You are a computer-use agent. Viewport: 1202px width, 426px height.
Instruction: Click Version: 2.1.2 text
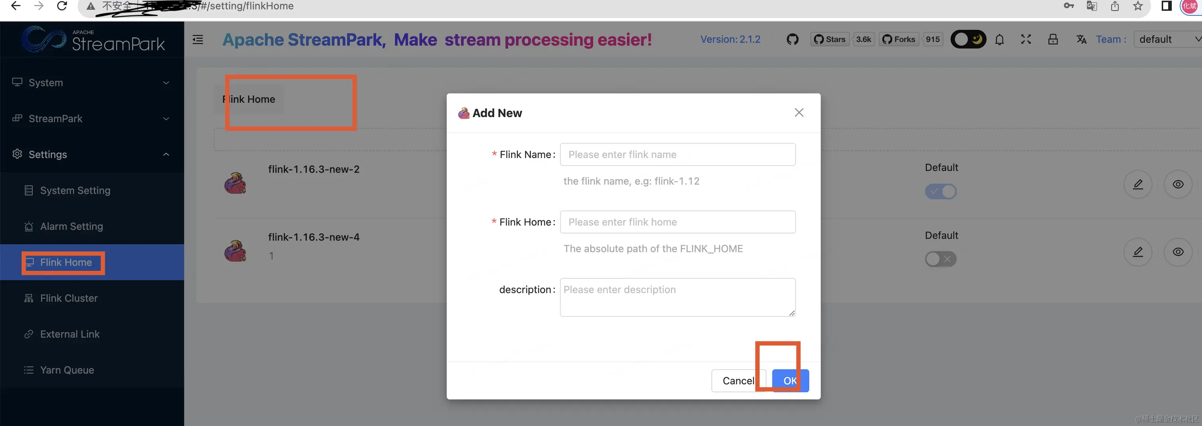pos(730,40)
